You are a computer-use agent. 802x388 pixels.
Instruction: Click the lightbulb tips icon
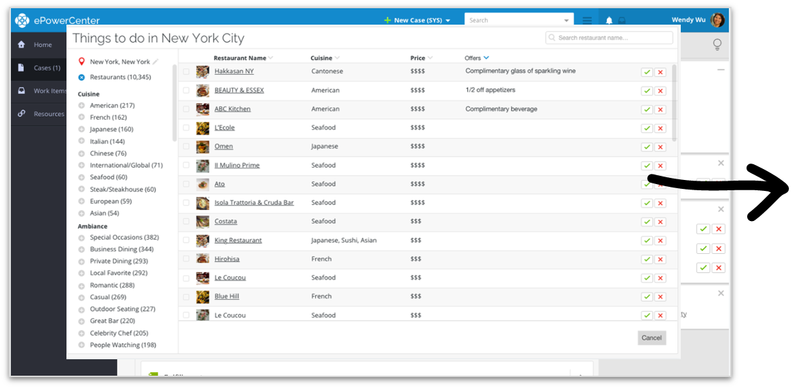pos(717,45)
